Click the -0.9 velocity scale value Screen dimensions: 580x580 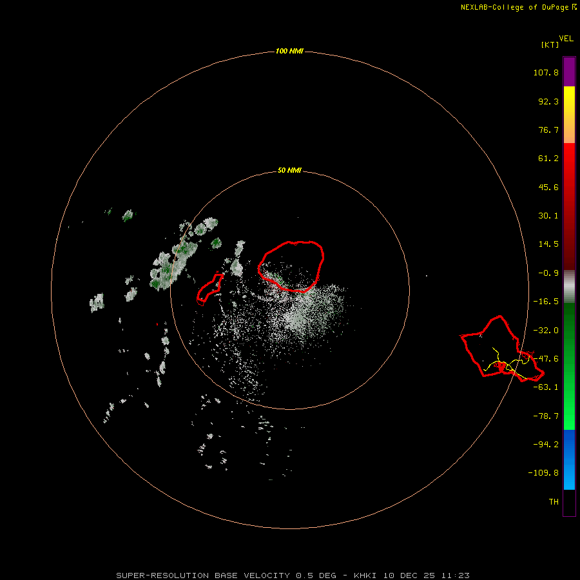[x=548, y=273]
